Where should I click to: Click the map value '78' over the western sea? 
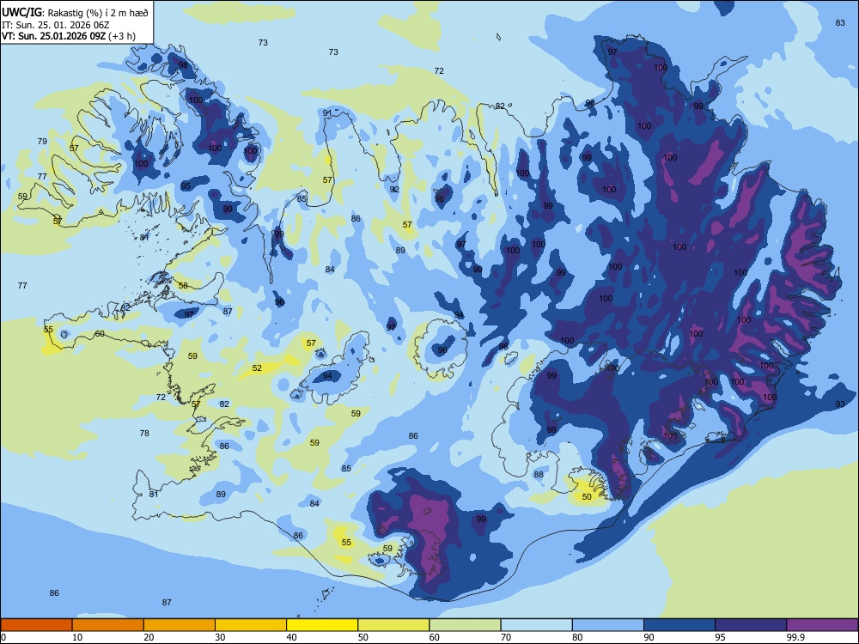(x=144, y=433)
